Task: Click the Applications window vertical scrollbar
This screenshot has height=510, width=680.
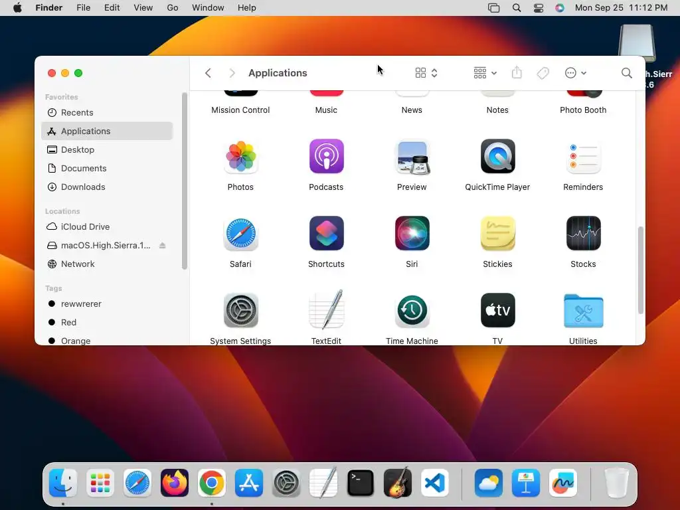Action: pos(641,270)
